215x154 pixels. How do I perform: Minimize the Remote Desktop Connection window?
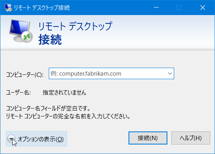click(x=156, y=8)
